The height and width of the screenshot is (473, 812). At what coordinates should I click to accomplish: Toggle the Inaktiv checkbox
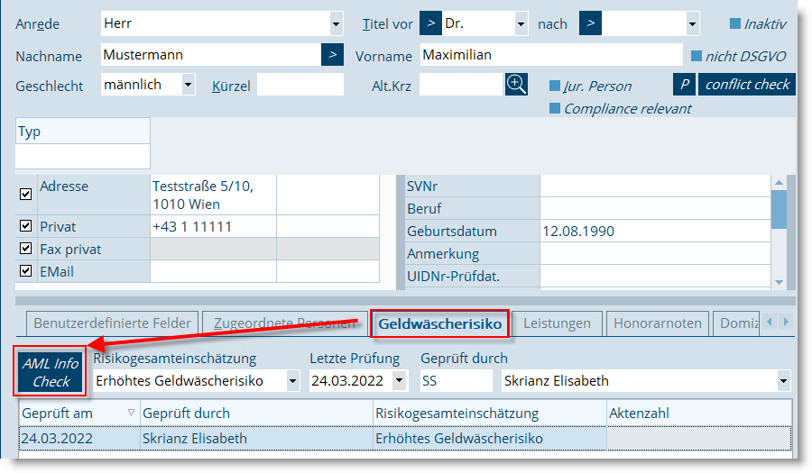(735, 24)
